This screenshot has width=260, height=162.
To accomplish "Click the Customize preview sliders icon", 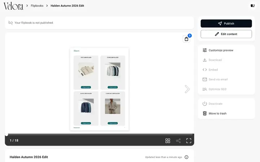I will pos(205,50).
